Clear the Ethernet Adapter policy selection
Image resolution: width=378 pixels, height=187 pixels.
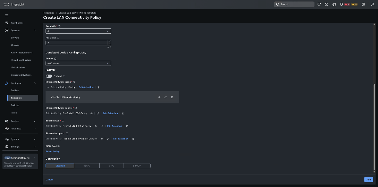133,139
